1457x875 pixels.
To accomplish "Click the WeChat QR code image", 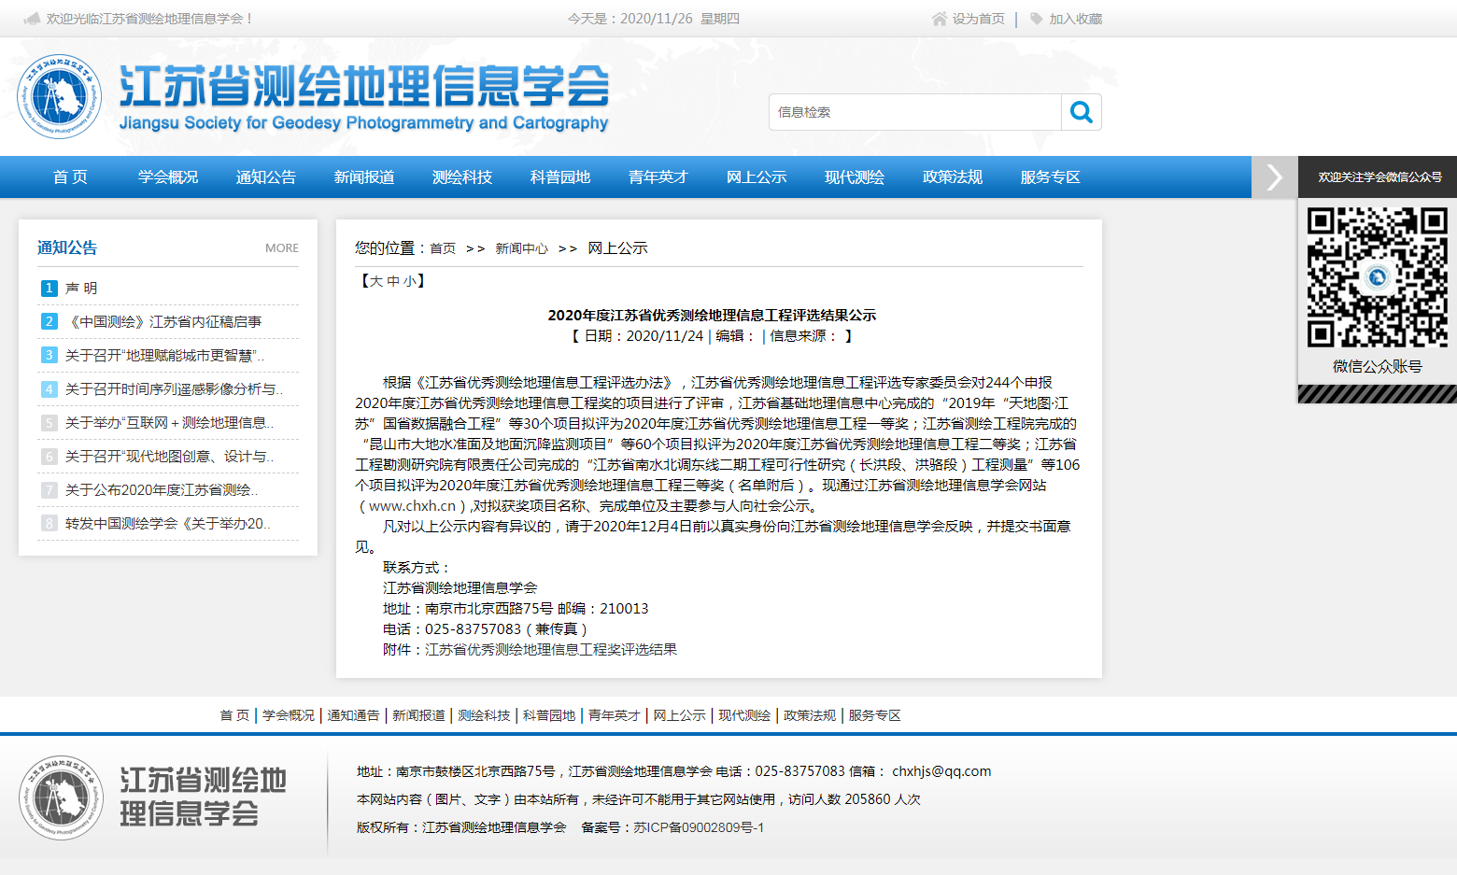I will (1377, 277).
